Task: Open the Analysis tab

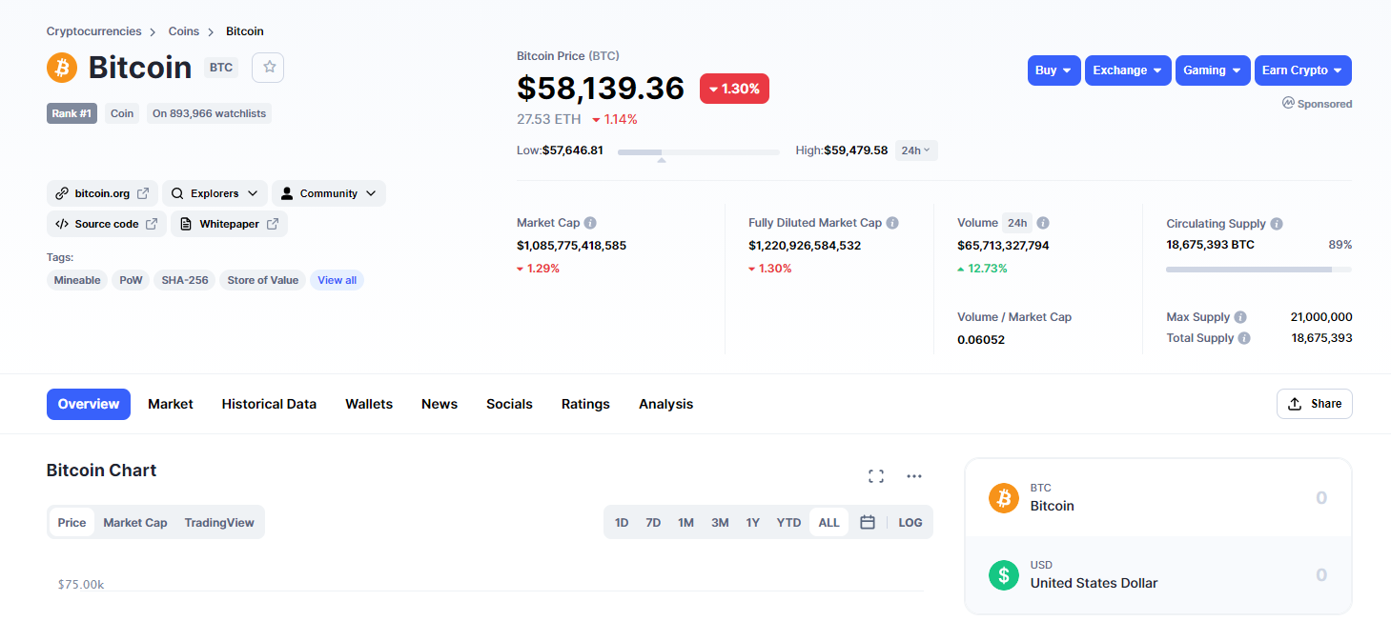Action: coord(665,404)
